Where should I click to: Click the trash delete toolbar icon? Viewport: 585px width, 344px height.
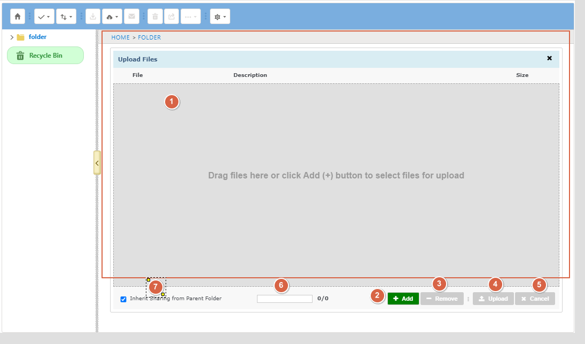[155, 17]
